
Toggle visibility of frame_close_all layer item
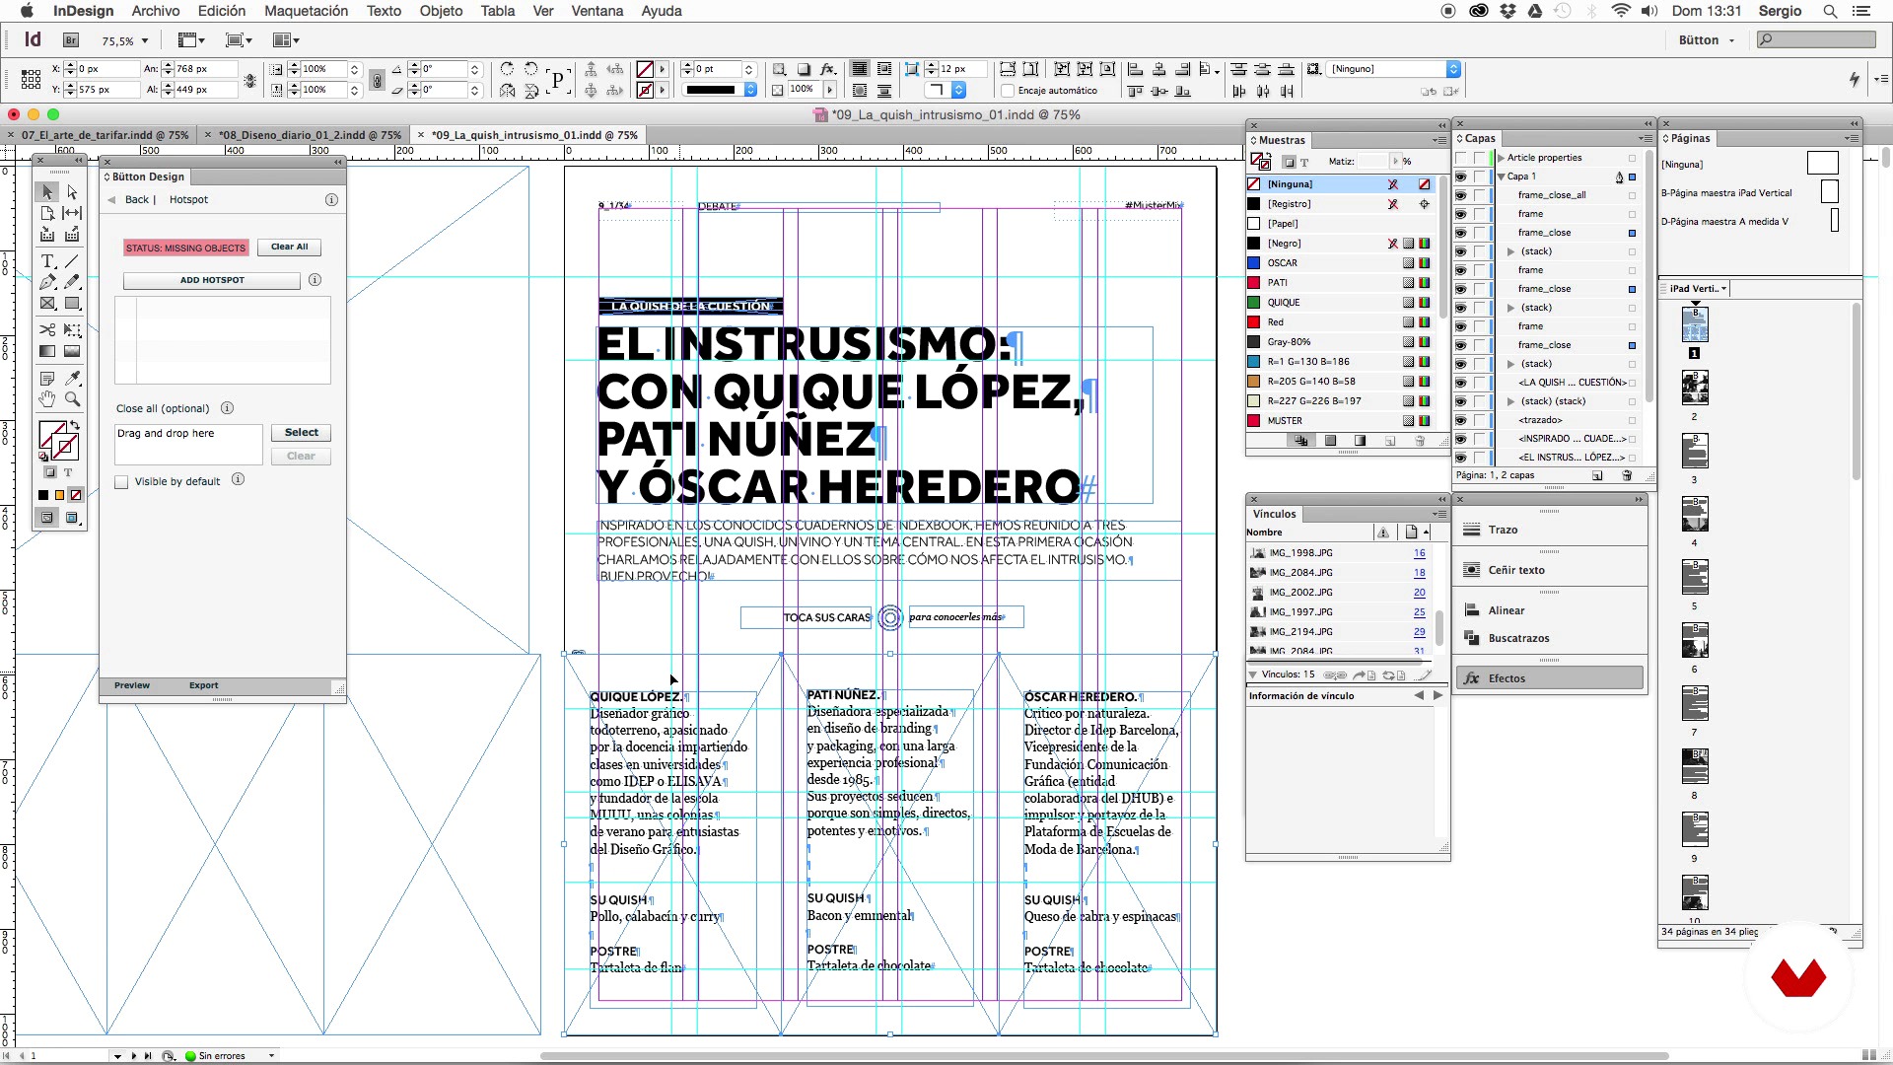tap(1461, 195)
